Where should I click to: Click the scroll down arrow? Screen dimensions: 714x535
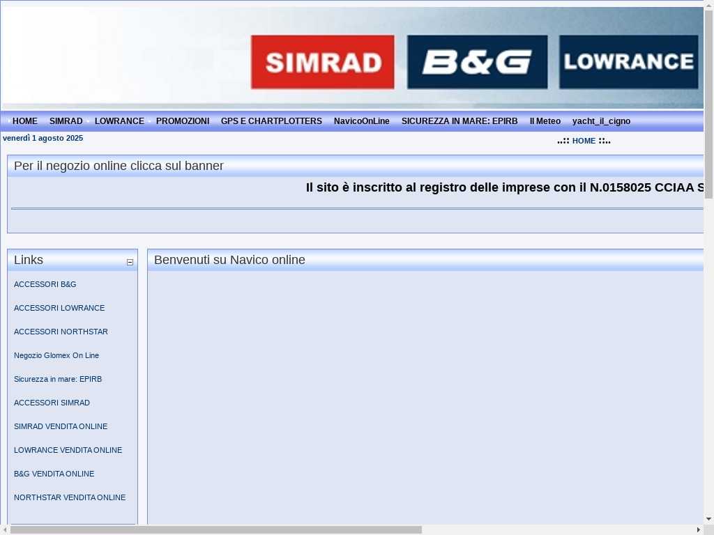709,518
